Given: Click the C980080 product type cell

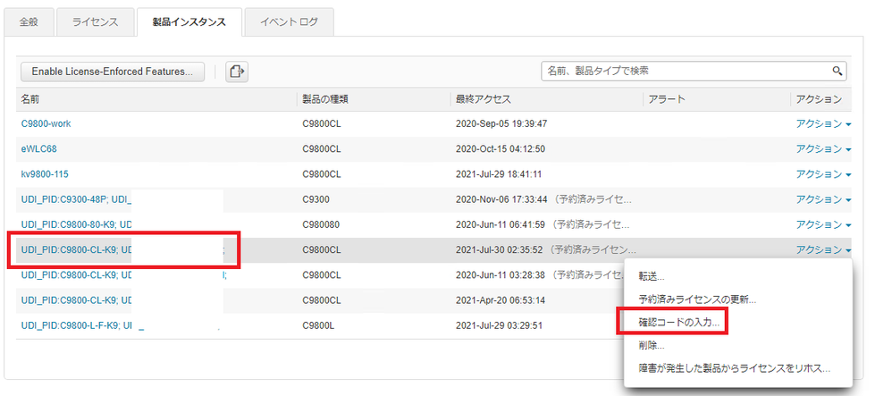Looking at the screenshot, I should coord(321,224).
